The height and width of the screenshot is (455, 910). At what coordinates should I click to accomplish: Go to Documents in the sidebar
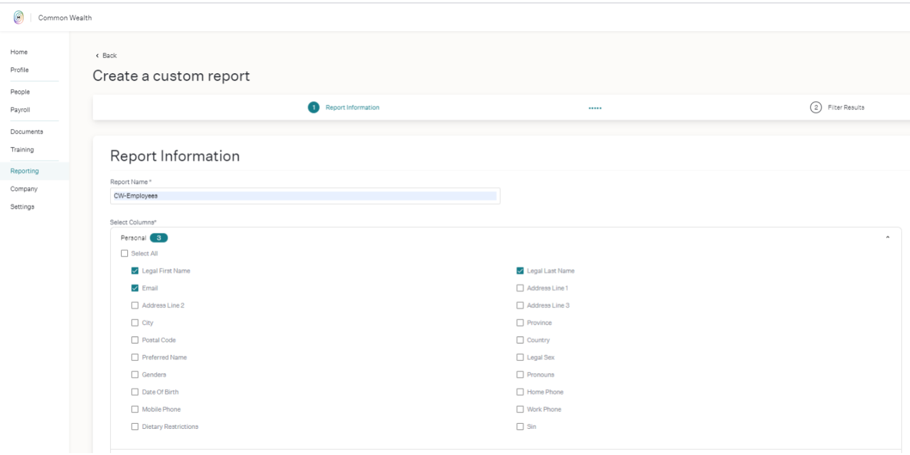tap(27, 132)
